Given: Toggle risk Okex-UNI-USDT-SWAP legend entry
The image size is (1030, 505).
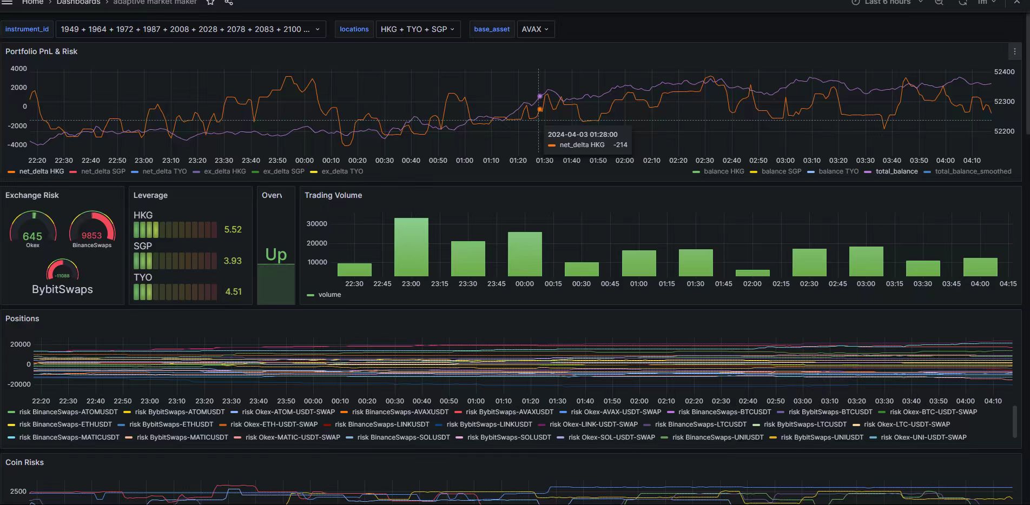Looking at the screenshot, I should coord(923,437).
